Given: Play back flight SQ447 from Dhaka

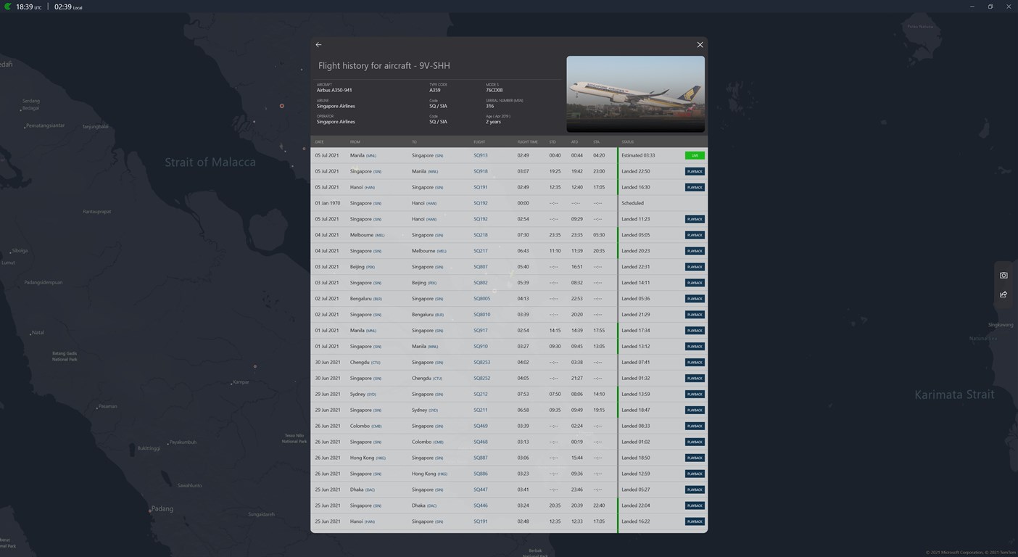Looking at the screenshot, I should pyautogui.click(x=695, y=490).
